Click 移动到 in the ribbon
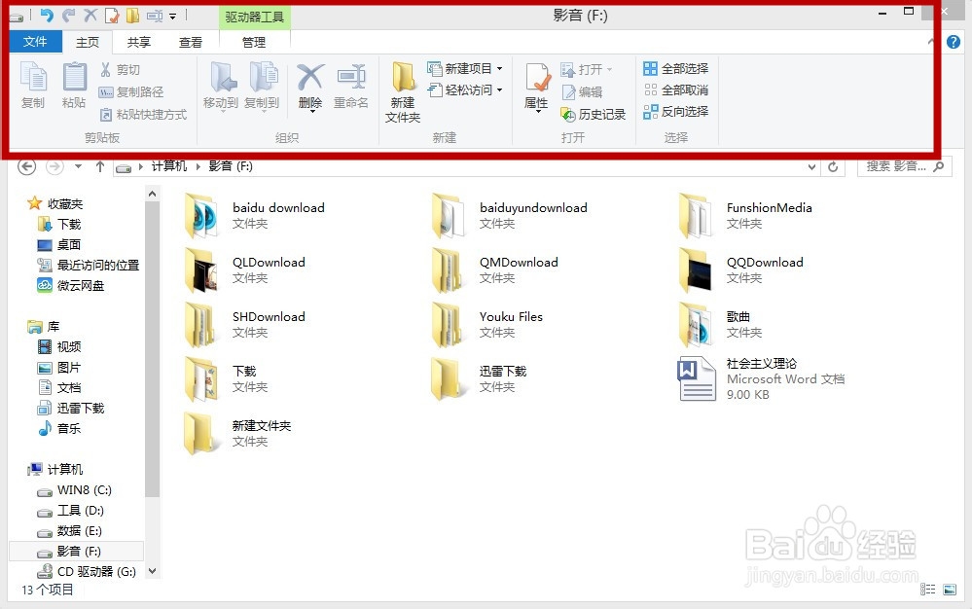972x609 pixels. 222,86
